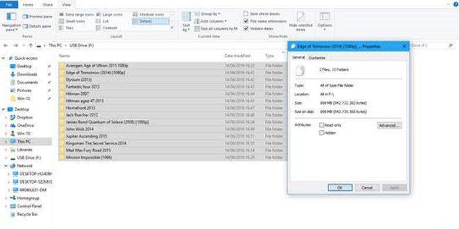Open folder Options in ribbon
This screenshot has height=229, width=459.
325,22
